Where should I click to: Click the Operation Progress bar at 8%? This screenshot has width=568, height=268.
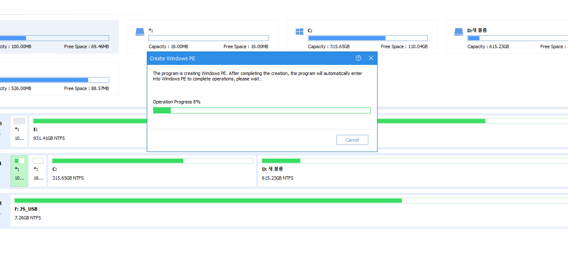(262, 110)
